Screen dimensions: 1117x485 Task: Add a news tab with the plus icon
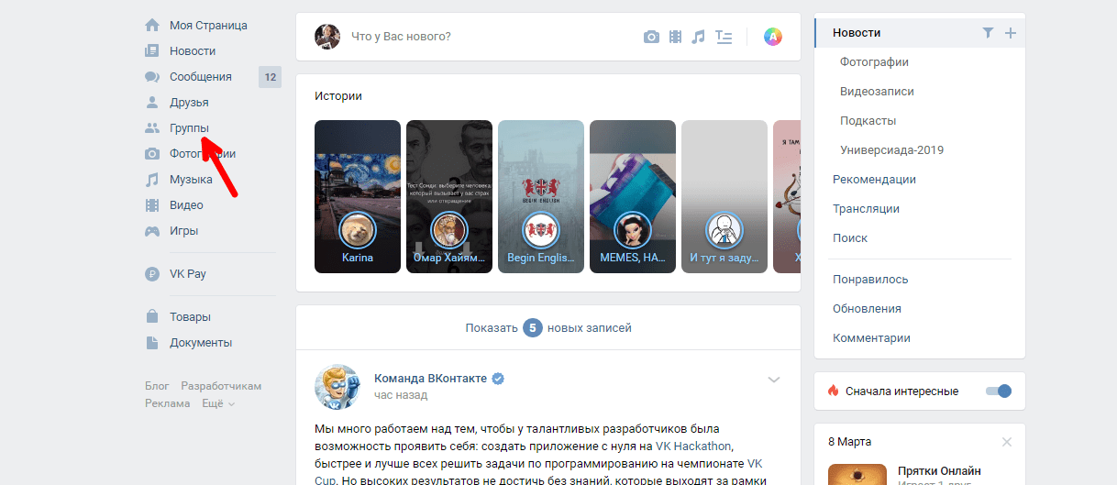(1011, 33)
